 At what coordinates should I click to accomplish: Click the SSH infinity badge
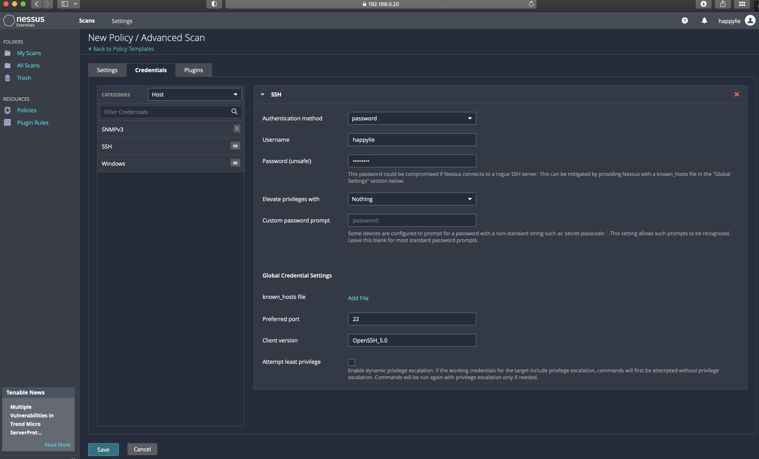coord(235,146)
